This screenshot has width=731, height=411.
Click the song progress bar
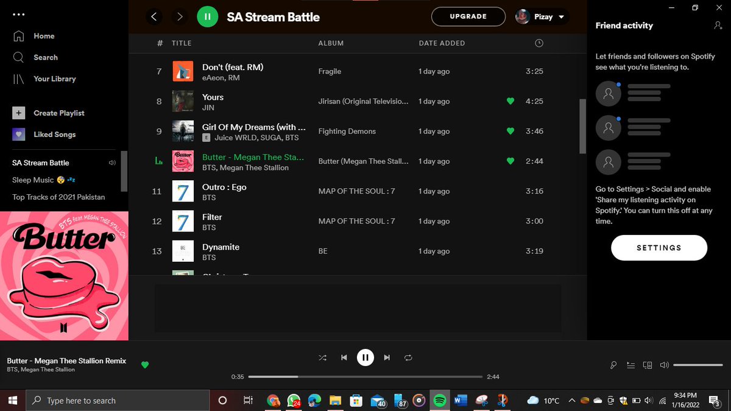[x=365, y=377]
